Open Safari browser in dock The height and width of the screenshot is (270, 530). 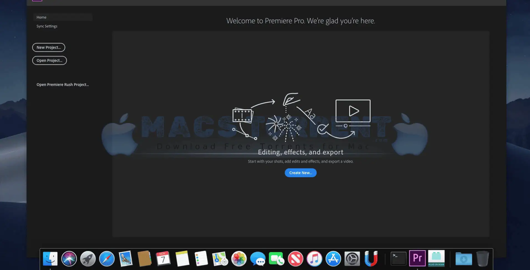click(107, 259)
